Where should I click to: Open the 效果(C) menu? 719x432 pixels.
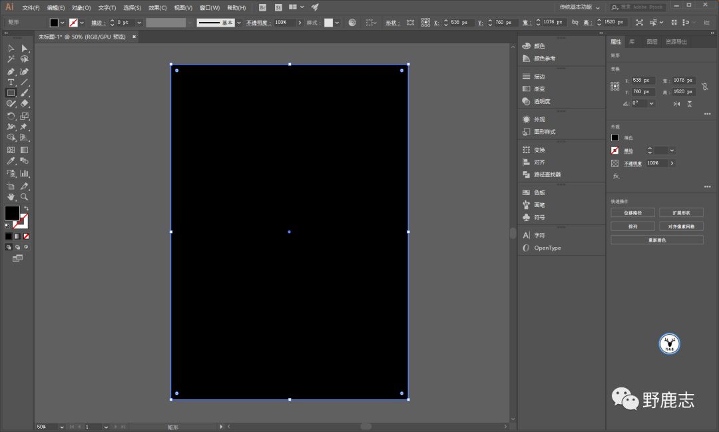pos(158,8)
